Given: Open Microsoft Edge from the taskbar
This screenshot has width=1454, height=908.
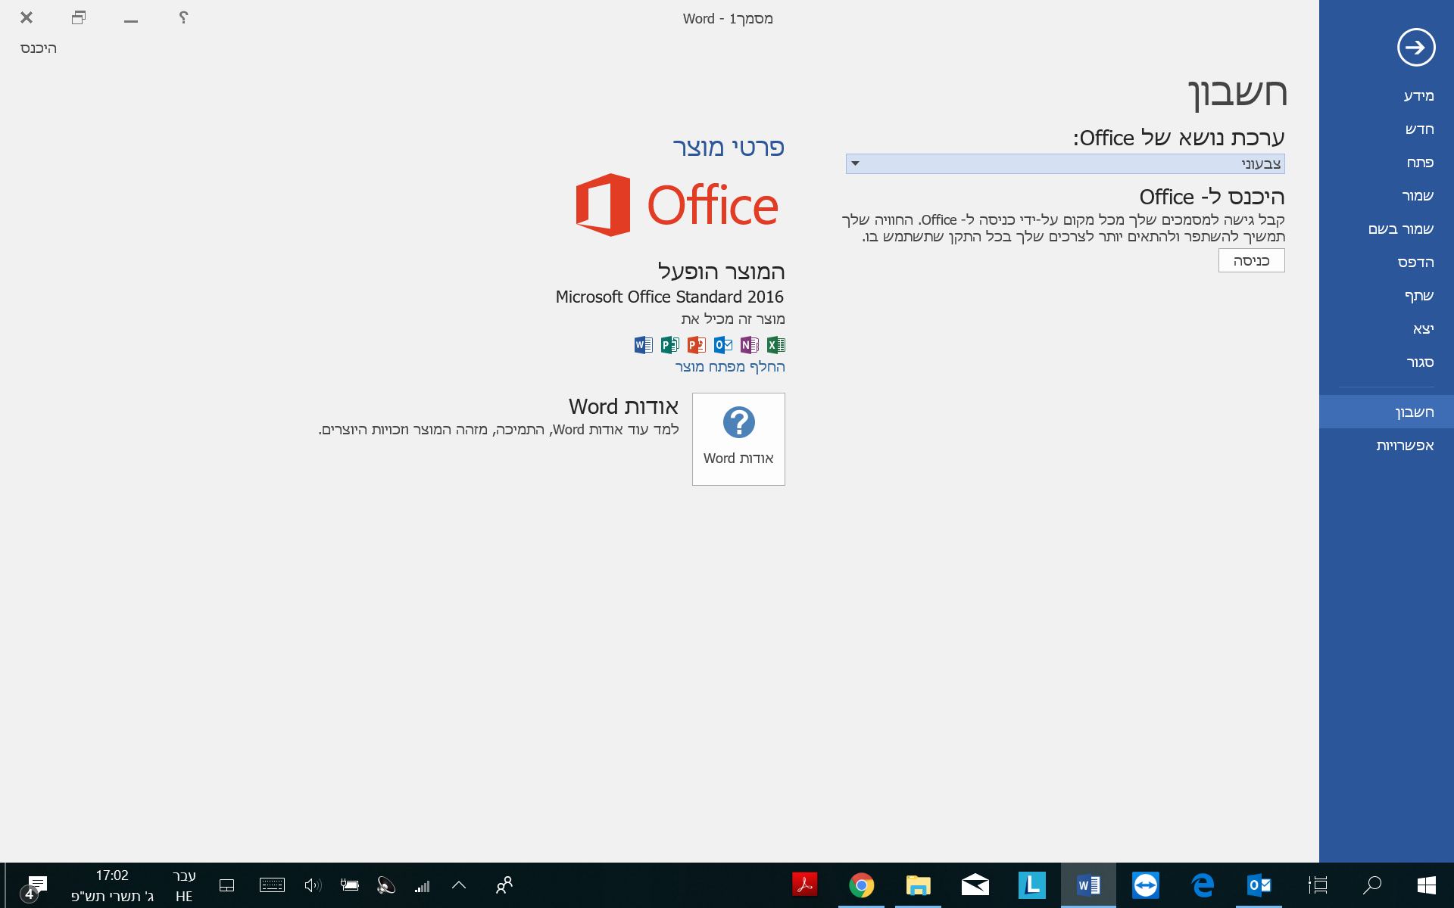Looking at the screenshot, I should pyautogui.click(x=1202, y=885).
